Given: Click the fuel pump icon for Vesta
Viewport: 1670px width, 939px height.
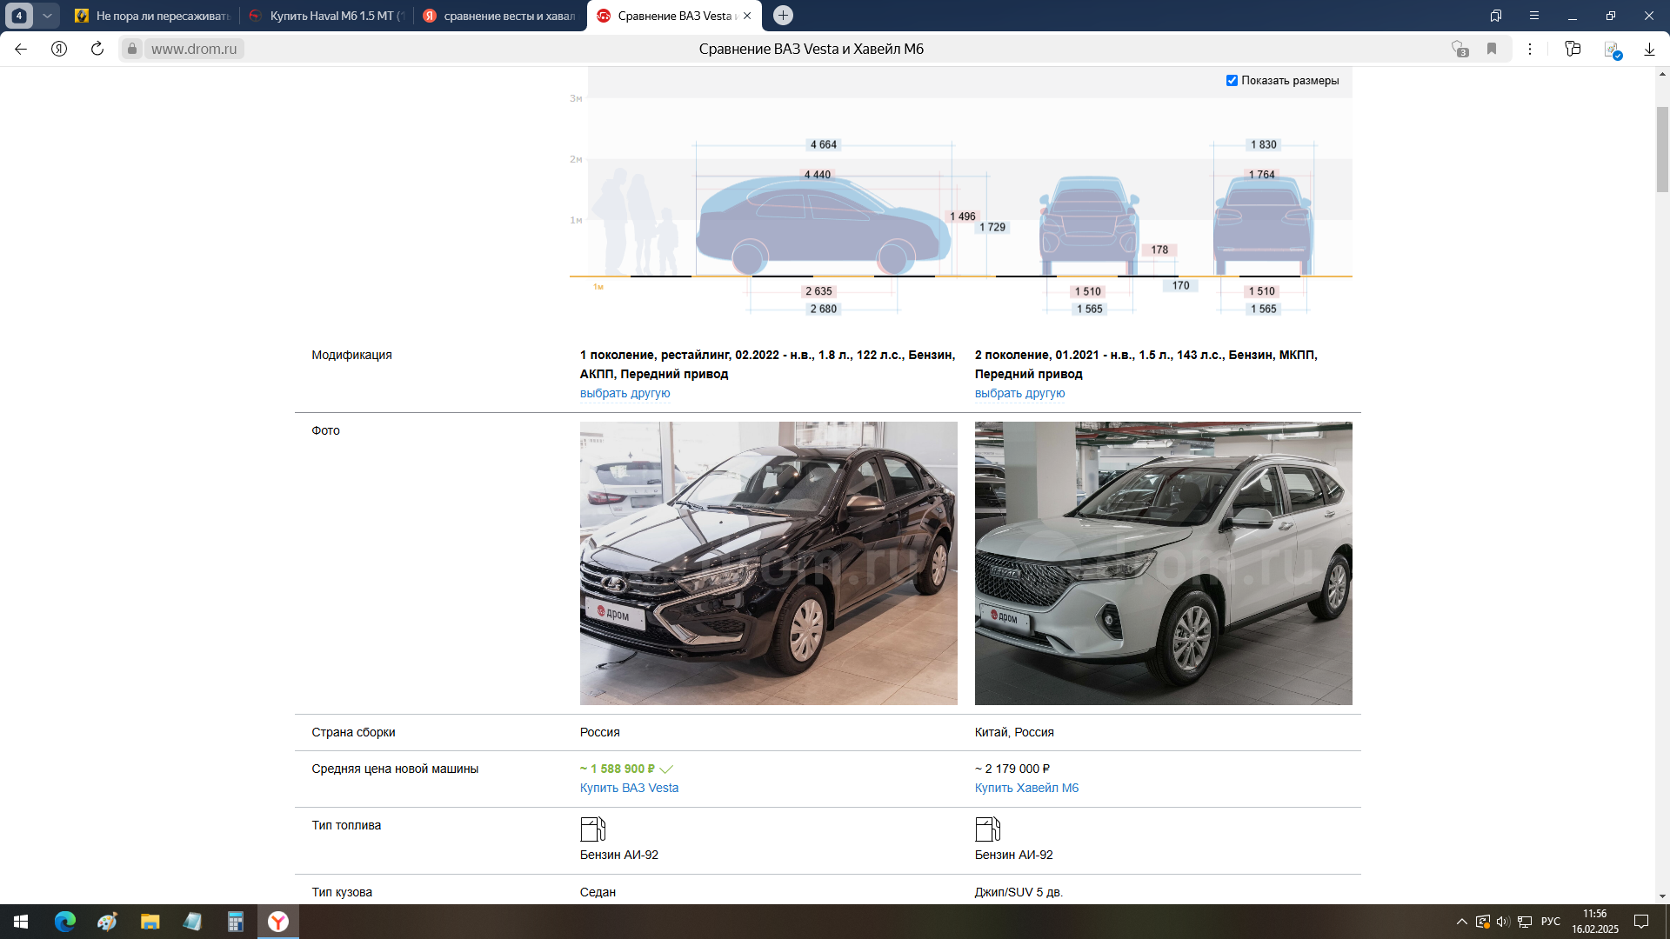Looking at the screenshot, I should (593, 829).
